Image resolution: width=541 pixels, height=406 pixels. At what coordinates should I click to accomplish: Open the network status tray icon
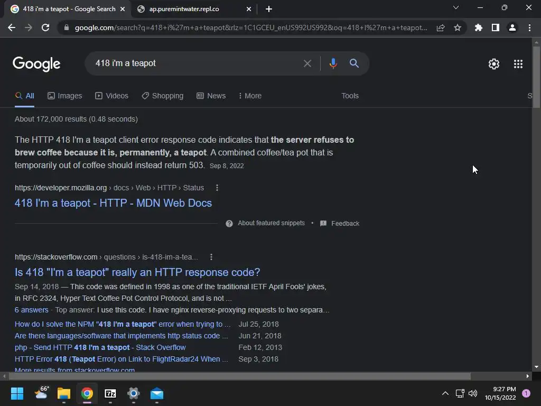[460, 393]
